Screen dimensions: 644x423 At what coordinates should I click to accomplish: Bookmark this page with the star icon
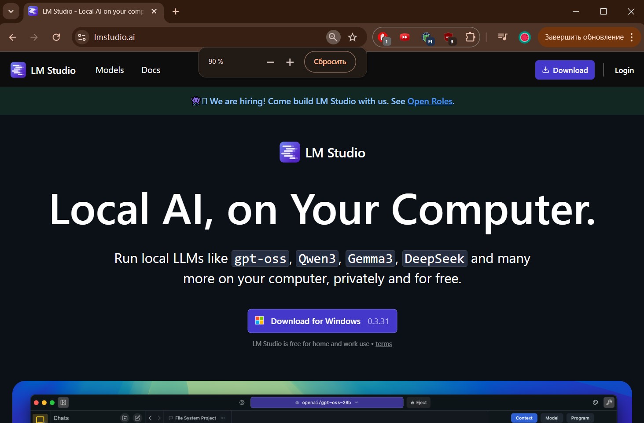click(x=353, y=37)
